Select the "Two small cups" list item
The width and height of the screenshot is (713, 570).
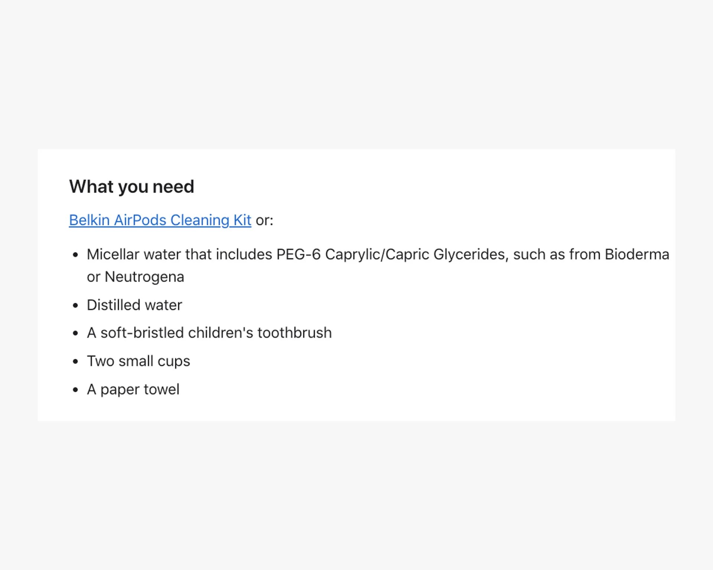[139, 361]
